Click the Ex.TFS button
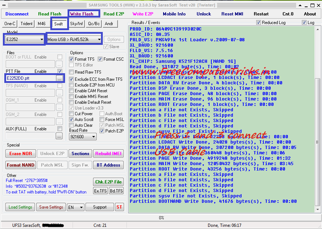Screen dimensions: 322x229 [100, 191]
